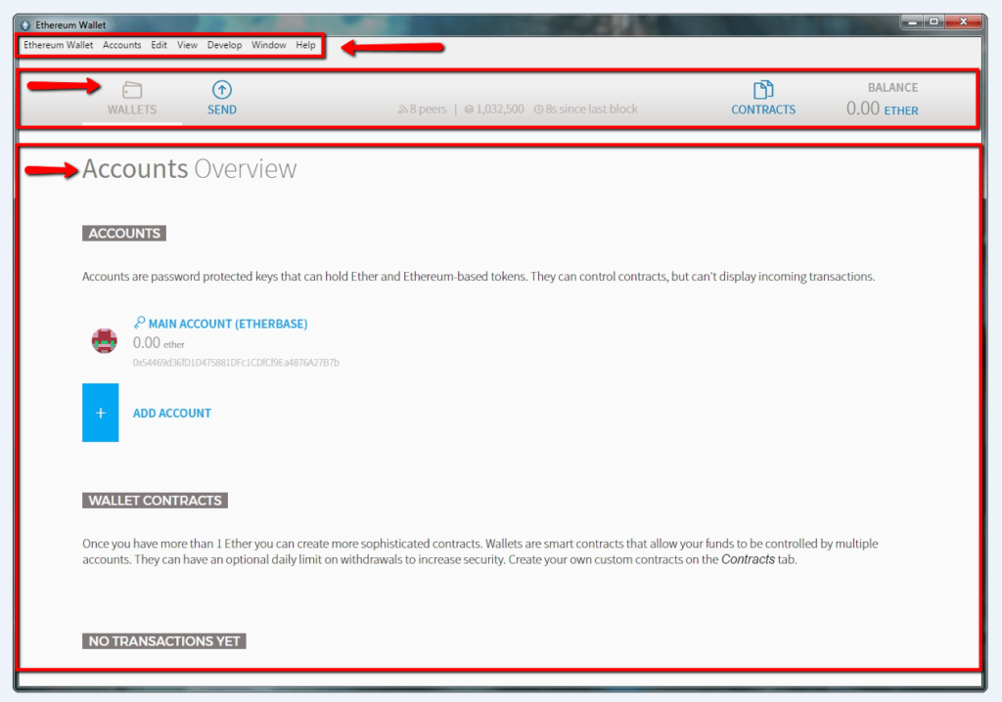
Task: Minimize the Ethereum Wallet window
Action: 912,22
